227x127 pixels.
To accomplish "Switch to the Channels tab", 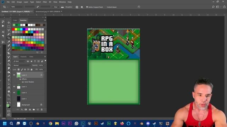I will 23,57.
